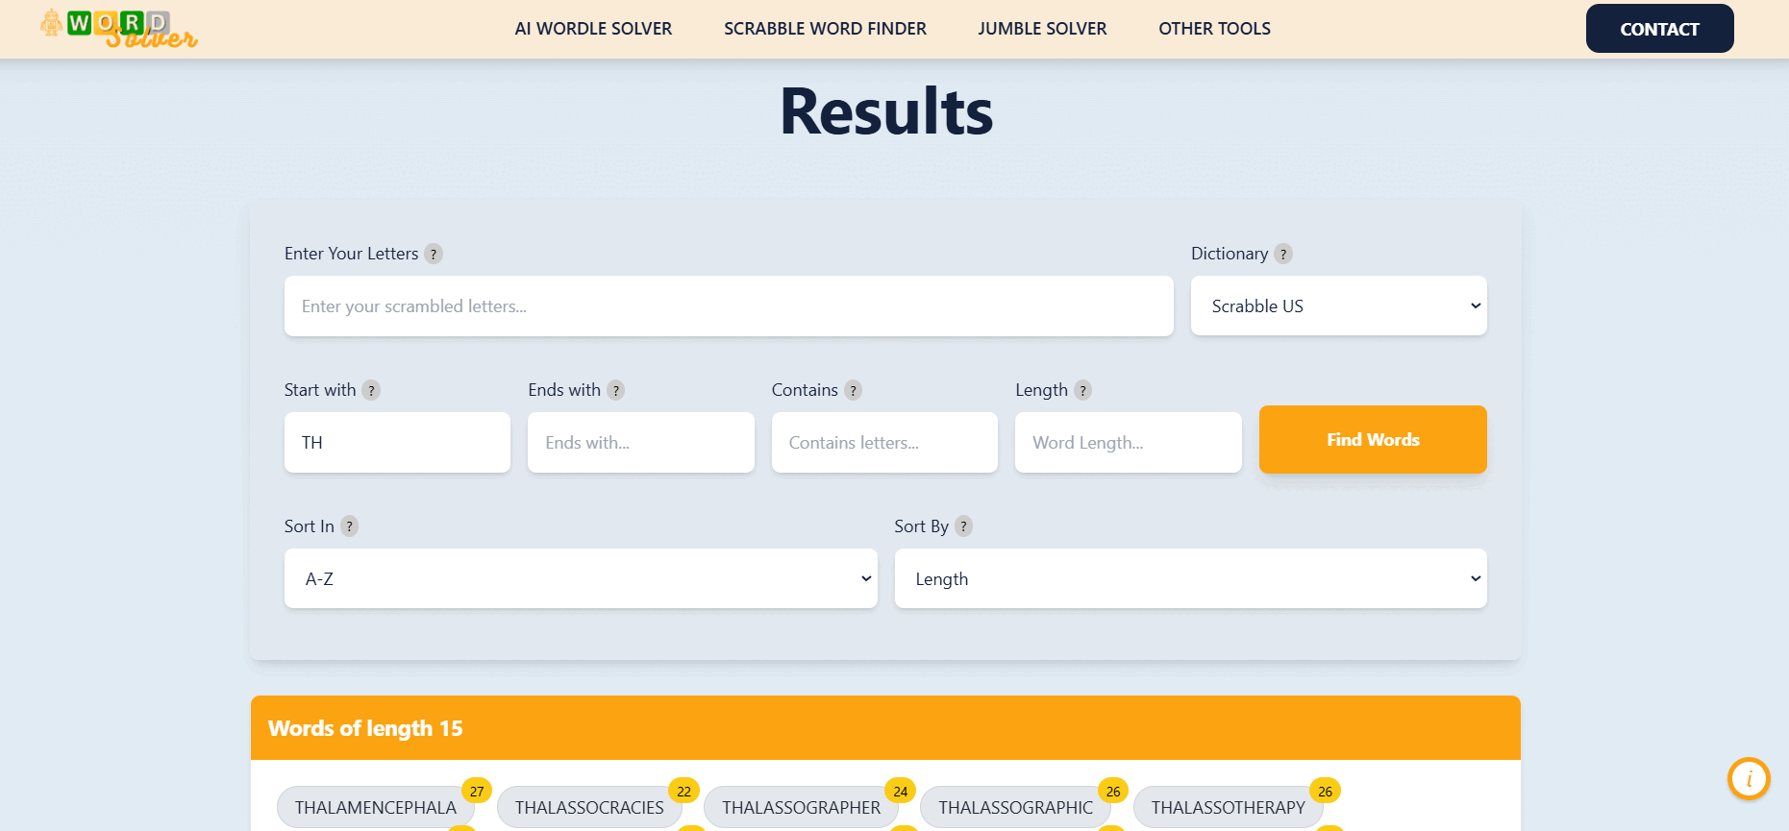This screenshot has width=1789, height=831.
Task: Open the Contains help tooltip icon
Action: (x=853, y=390)
